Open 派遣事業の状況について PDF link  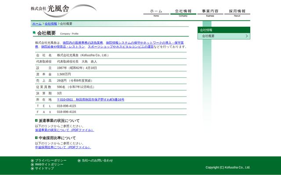pyautogui.click(x=65, y=130)
